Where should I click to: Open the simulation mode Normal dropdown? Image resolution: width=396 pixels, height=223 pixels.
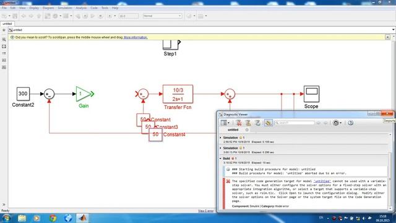162,16
